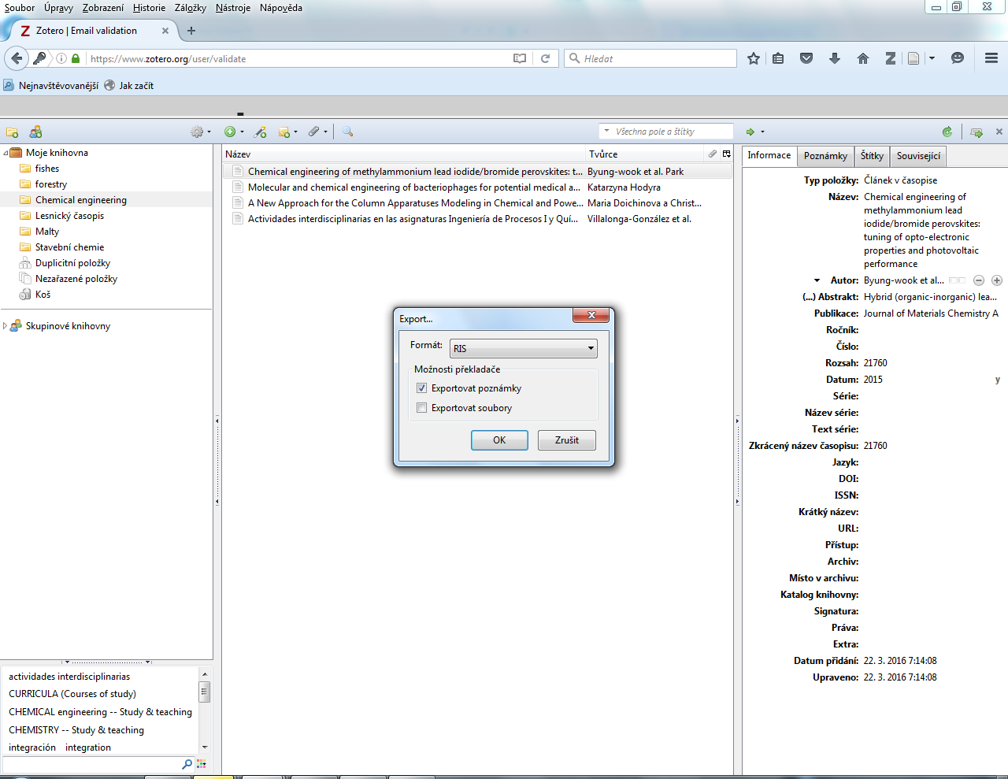This screenshot has width=1008, height=779.
Task: Open the Nástroje menu
Action: coord(233,8)
